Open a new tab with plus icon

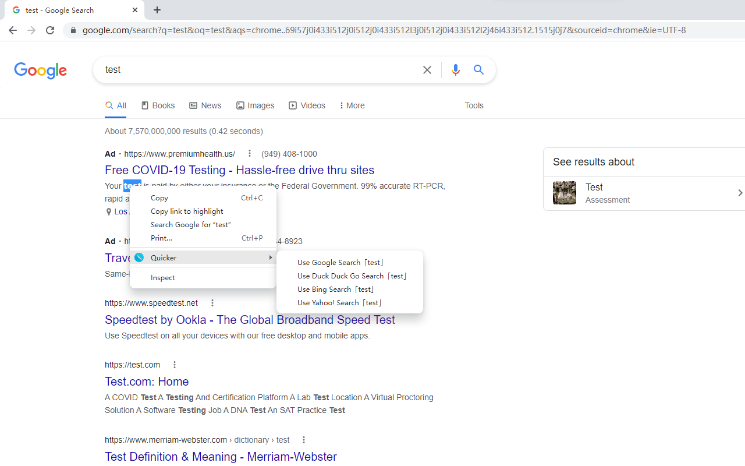[x=157, y=10]
